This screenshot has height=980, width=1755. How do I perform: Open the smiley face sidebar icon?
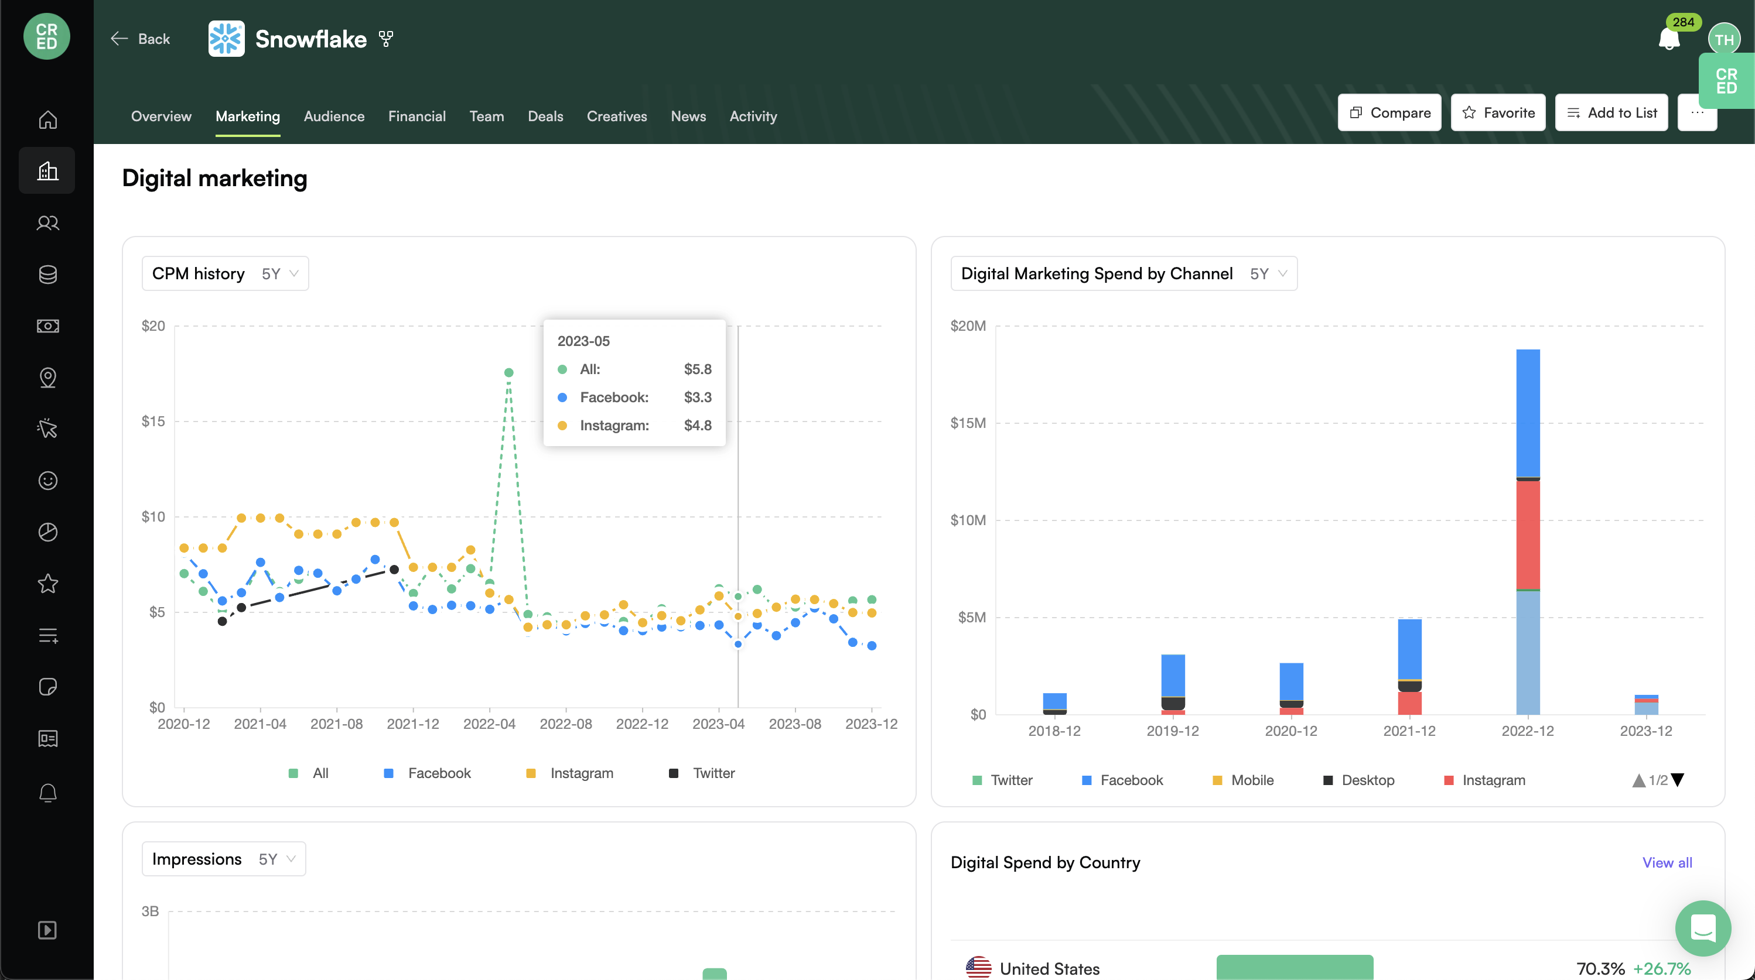tap(47, 481)
